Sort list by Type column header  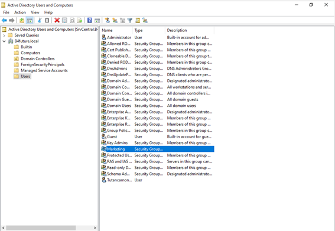click(x=149, y=30)
